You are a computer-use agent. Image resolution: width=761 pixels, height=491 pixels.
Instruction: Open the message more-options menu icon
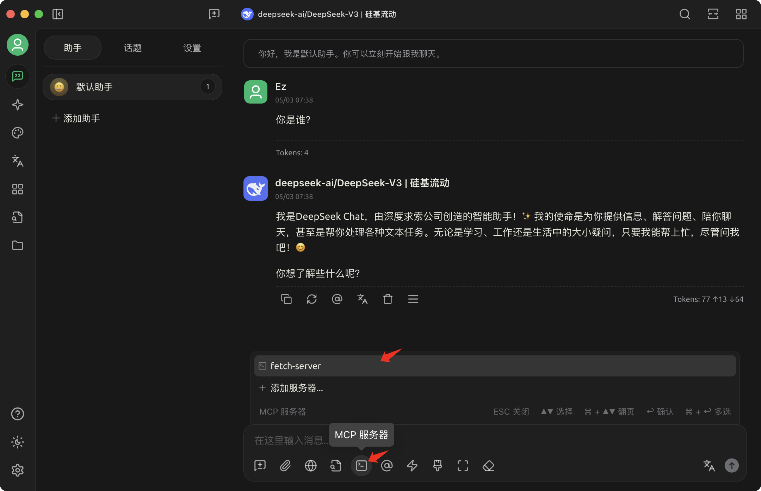click(413, 299)
